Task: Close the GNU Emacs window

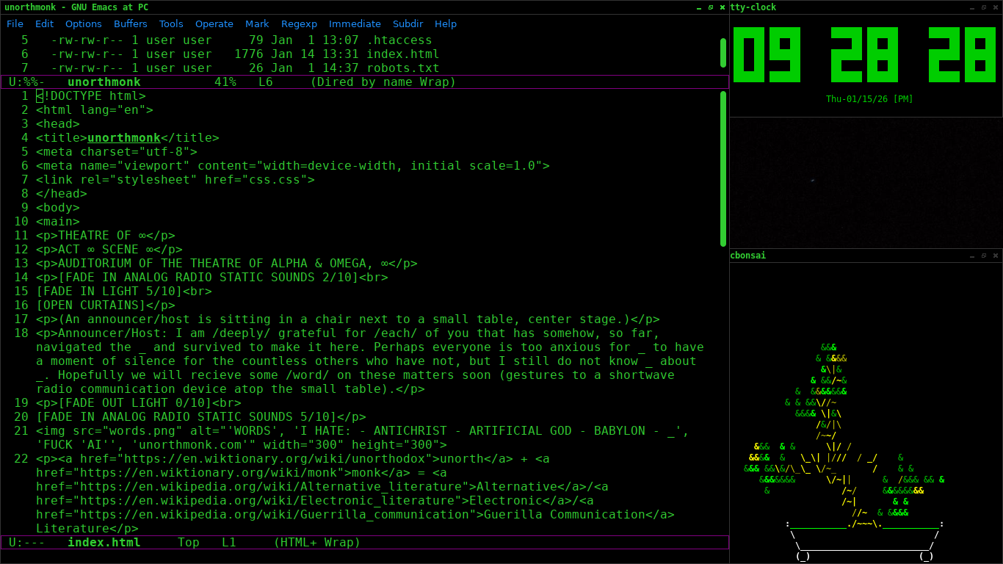Action: click(721, 7)
